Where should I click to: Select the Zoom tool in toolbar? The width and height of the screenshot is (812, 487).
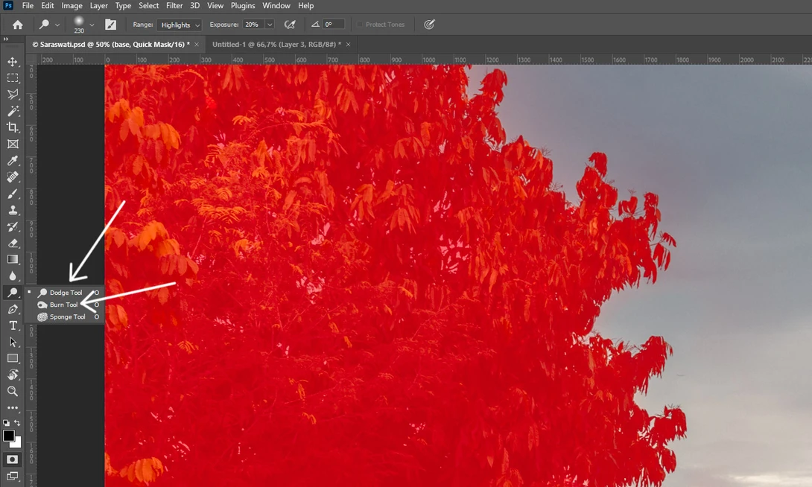tap(13, 391)
